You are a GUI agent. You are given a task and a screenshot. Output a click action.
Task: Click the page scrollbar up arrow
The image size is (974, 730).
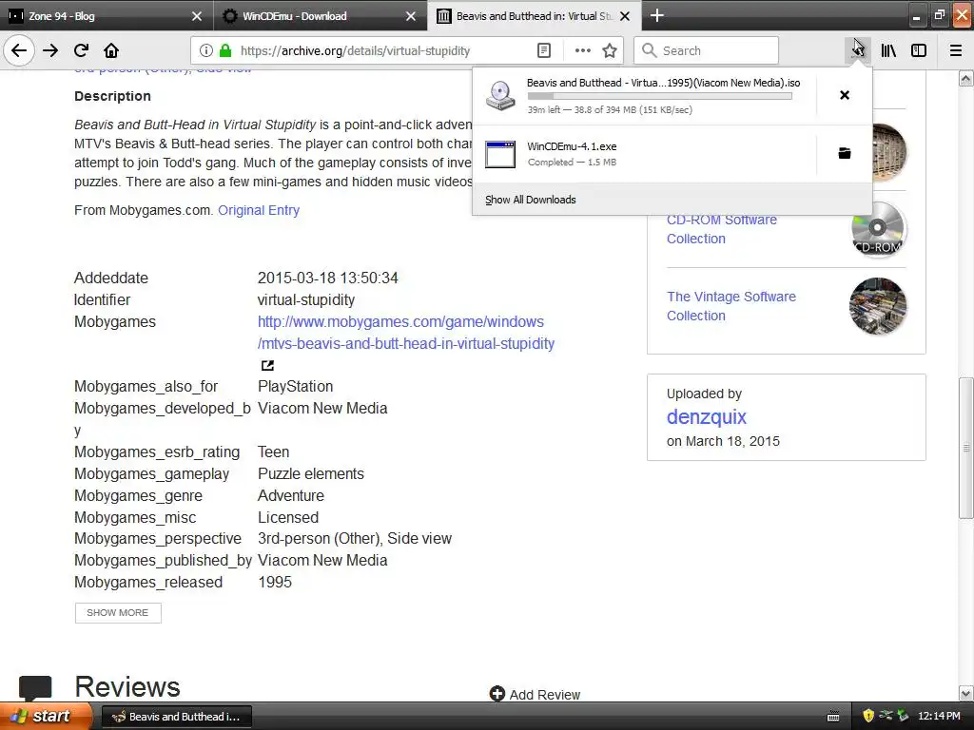(966, 78)
